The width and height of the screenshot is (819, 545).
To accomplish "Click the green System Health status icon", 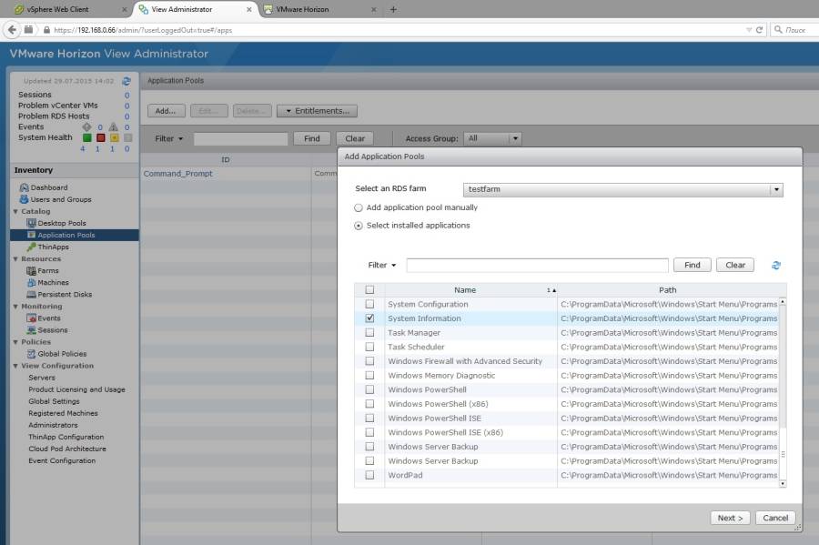I will pyautogui.click(x=87, y=137).
